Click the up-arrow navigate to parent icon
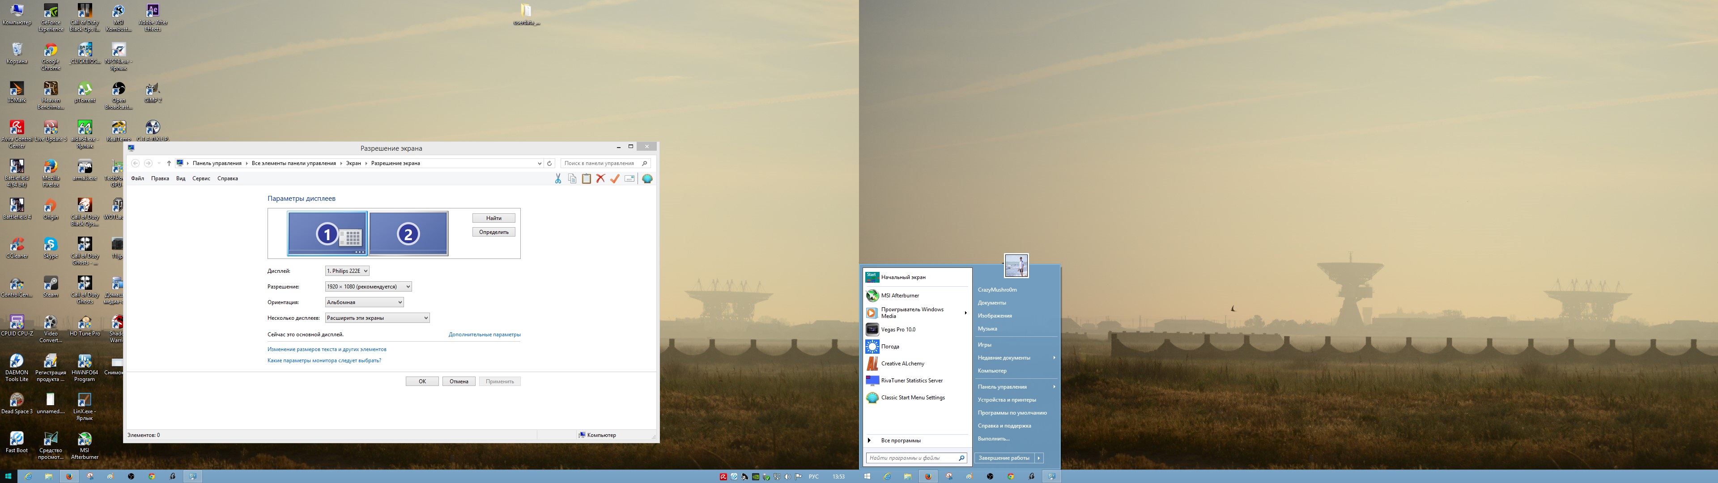1718x483 pixels. 169,163
